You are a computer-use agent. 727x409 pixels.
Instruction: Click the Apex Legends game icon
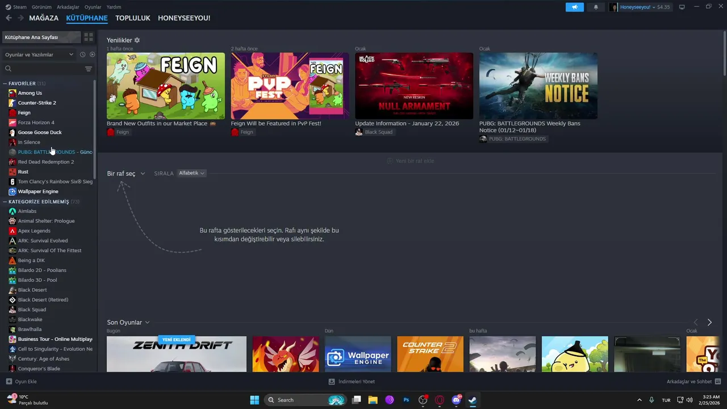tap(12, 231)
